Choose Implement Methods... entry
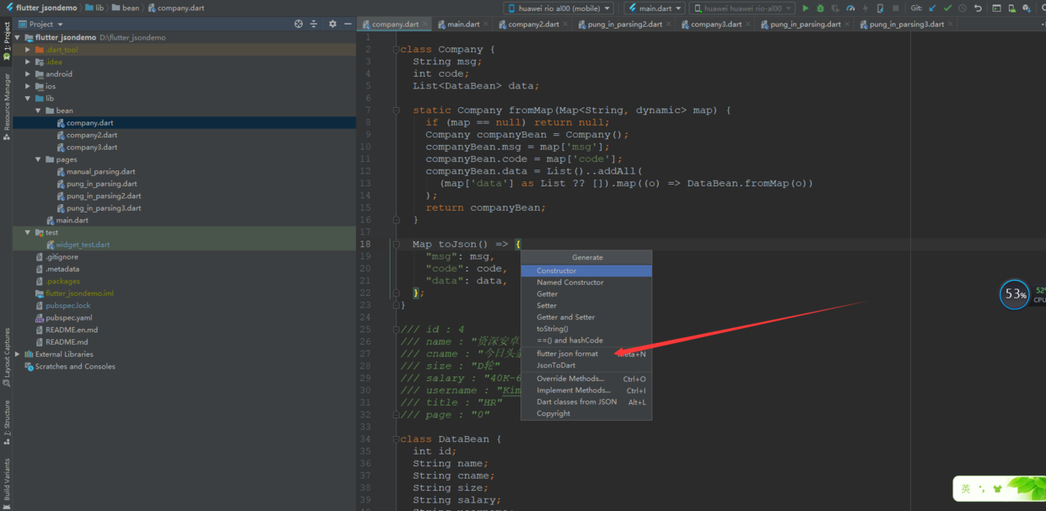This screenshot has height=511, width=1046. coord(586,390)
